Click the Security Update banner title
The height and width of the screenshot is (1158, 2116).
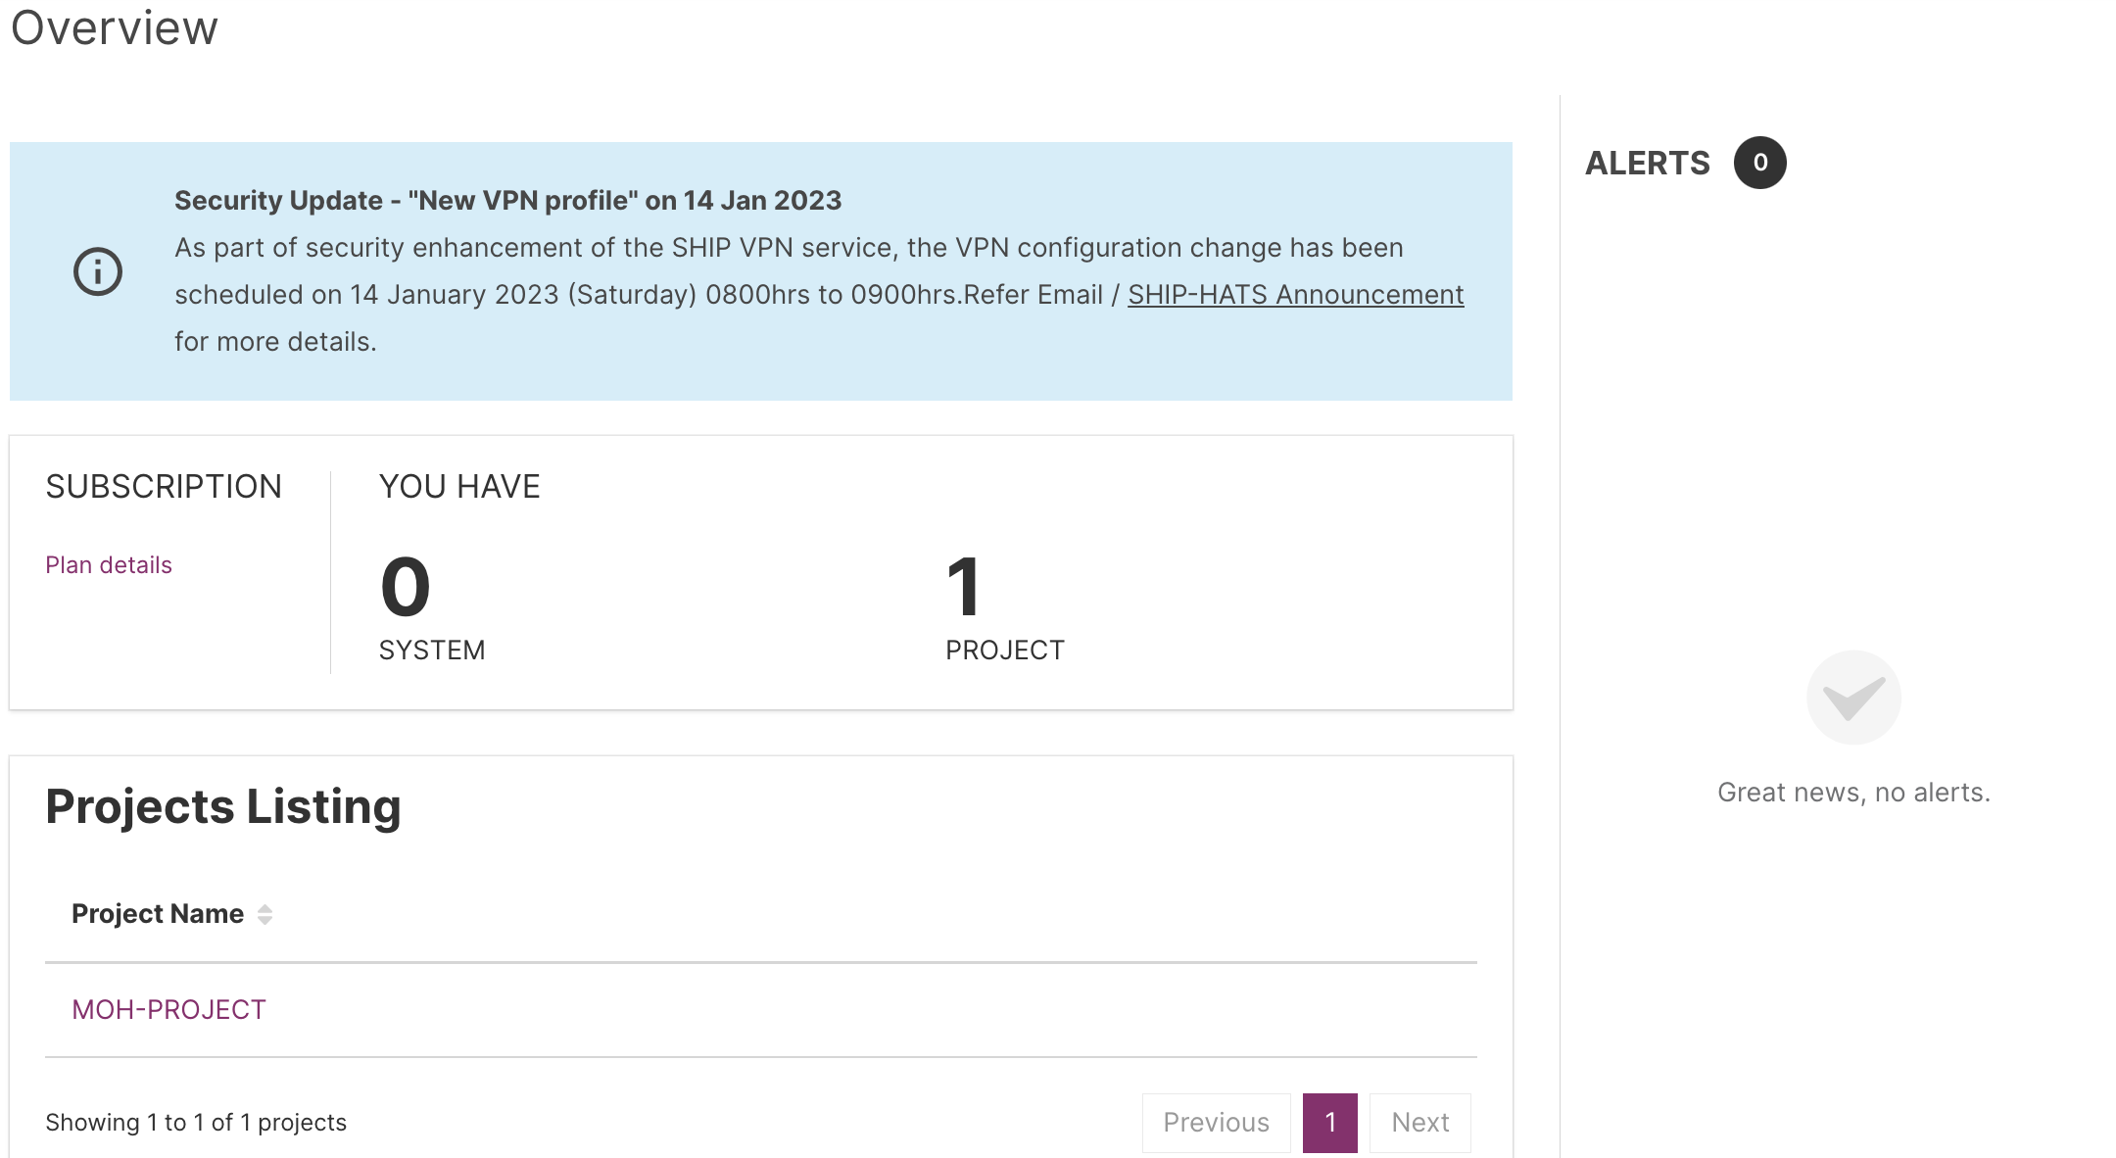tap(507, 201)
